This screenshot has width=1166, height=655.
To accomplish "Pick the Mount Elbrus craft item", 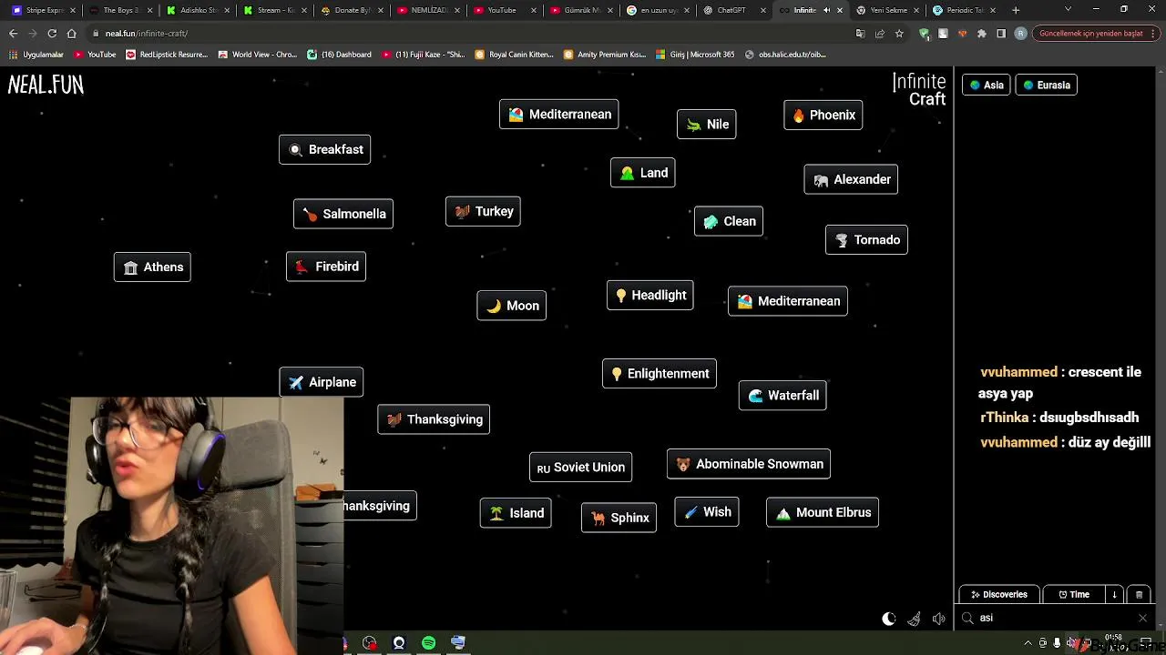I will click(x=823, y=512).
